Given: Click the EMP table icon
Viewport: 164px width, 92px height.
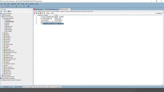Looking at the screenshot, I should [x=6, y=25].
